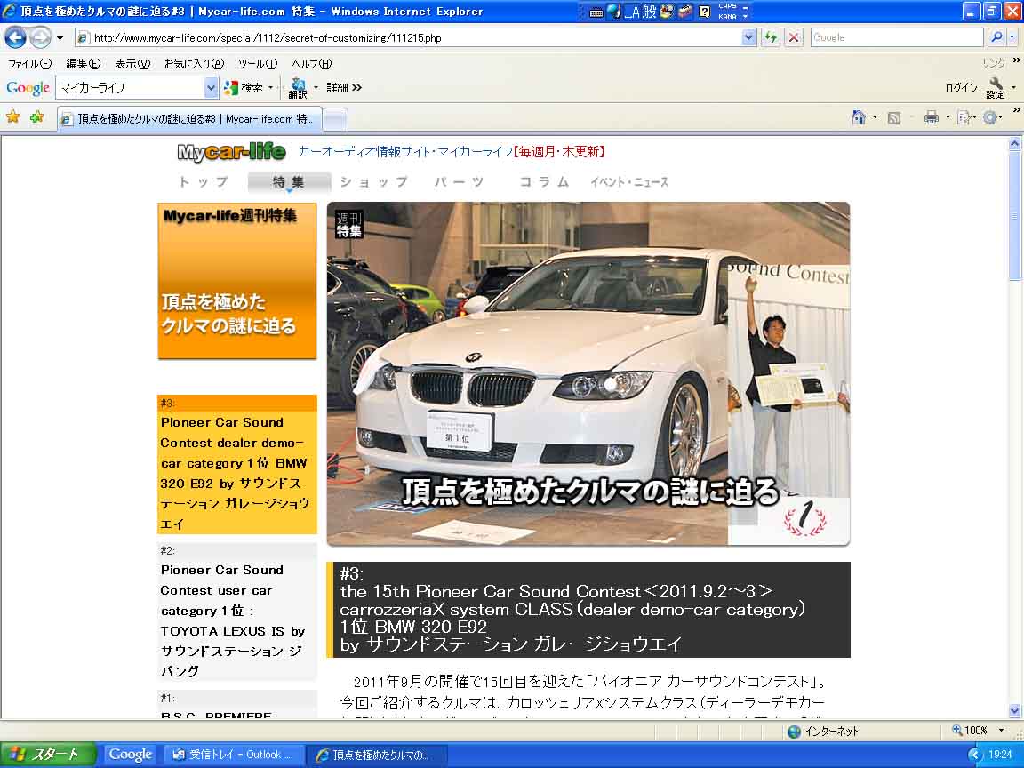Click the page's vertical scrollbar down arrow
Screen dimensions: 1024x768
(1015, 710)
